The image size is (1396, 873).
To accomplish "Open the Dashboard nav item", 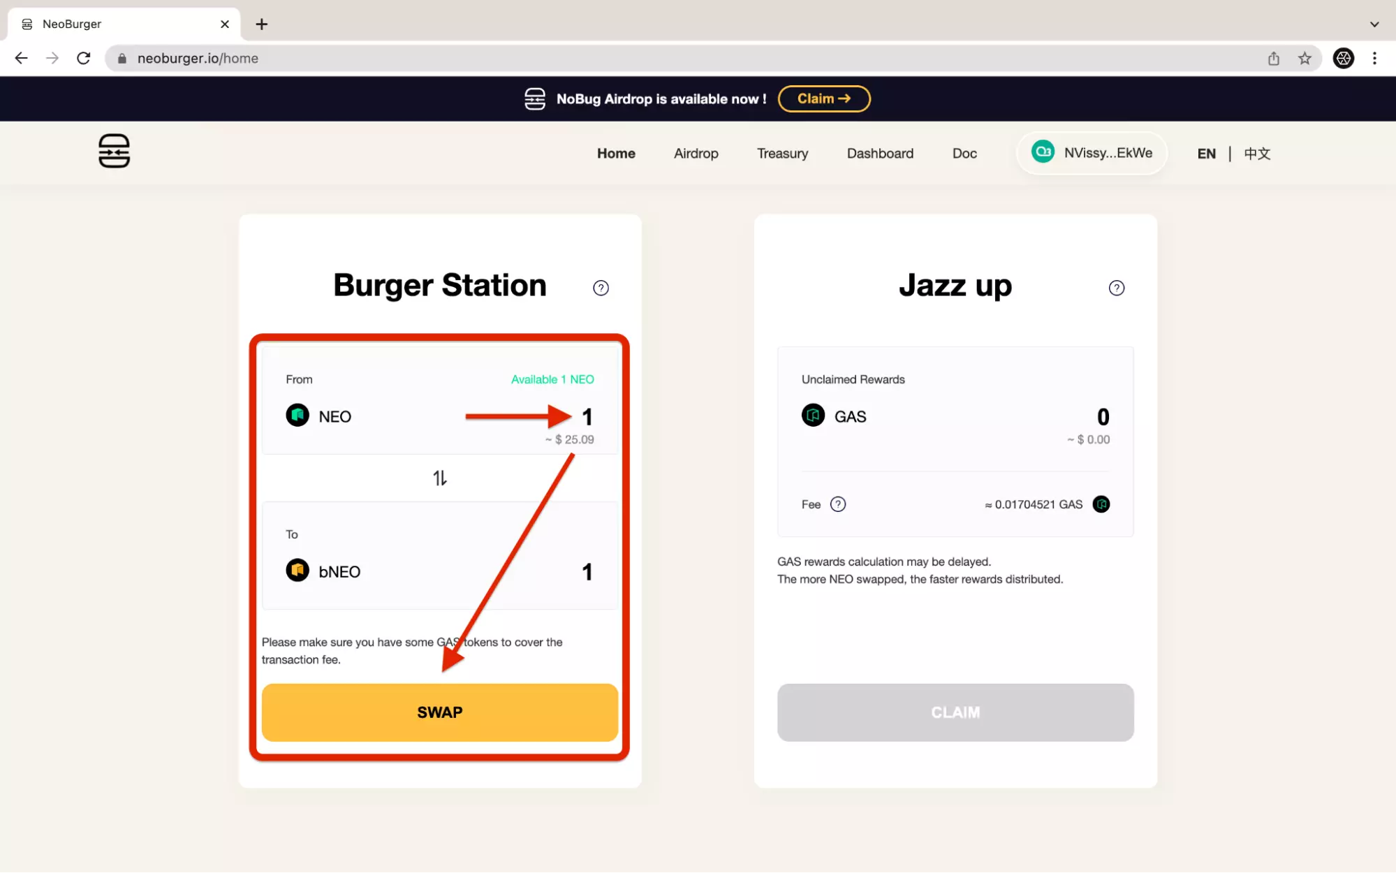I will click(x=880, y=154).
